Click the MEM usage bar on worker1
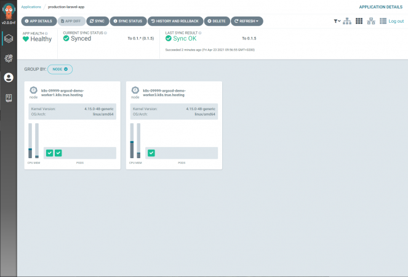The image size is (408, 277). tap(37, 141)
